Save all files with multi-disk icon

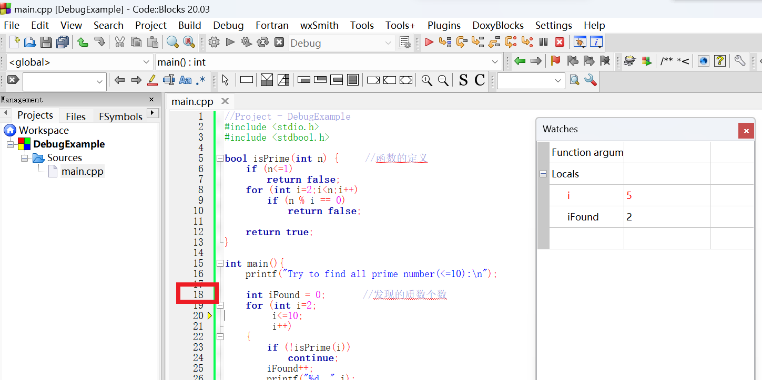click(x=63, y=42)
